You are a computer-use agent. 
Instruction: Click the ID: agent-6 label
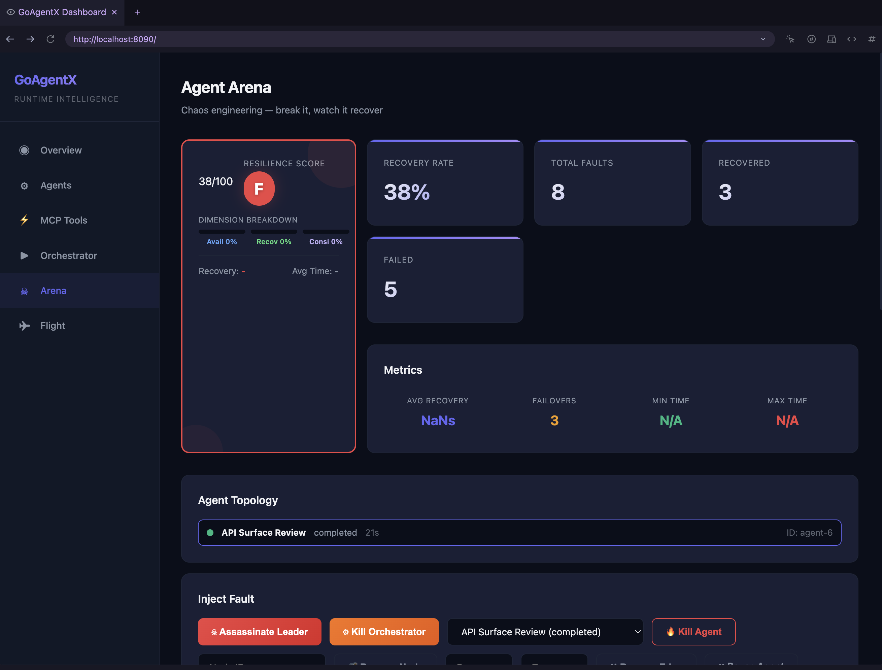(x=809, y=532)
